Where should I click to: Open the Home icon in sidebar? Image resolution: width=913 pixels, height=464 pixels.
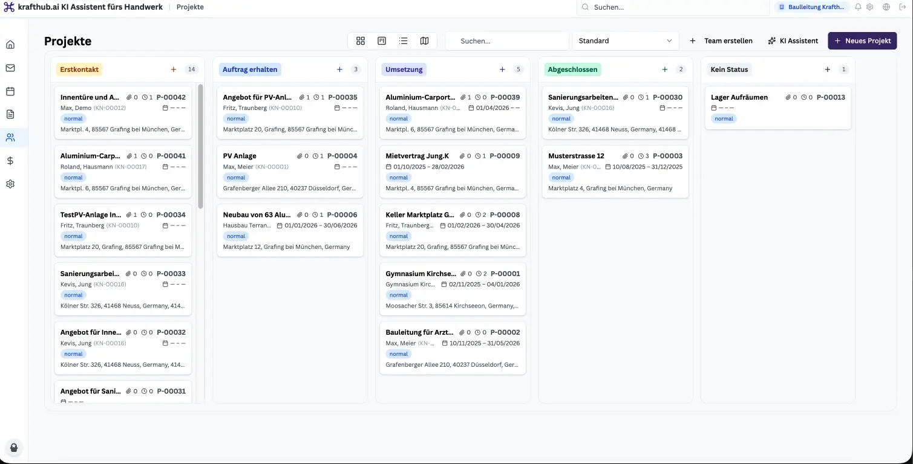(10, 45)
